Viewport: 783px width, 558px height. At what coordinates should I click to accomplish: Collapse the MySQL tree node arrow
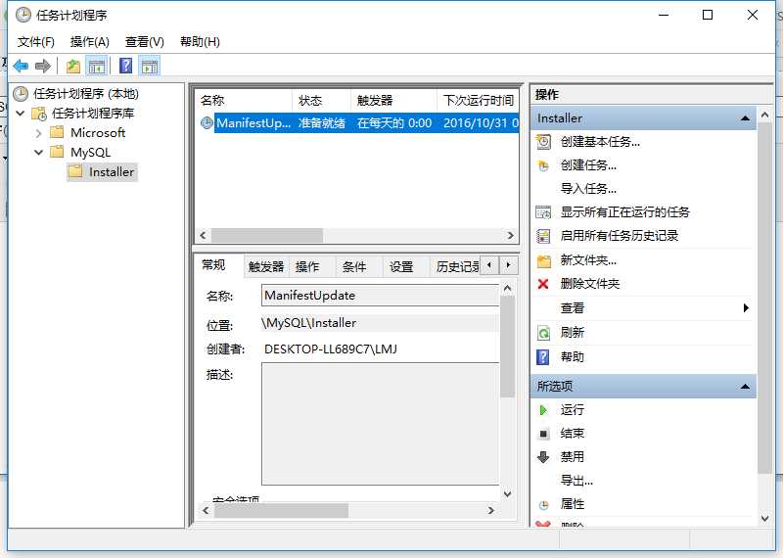pos(38,152)
